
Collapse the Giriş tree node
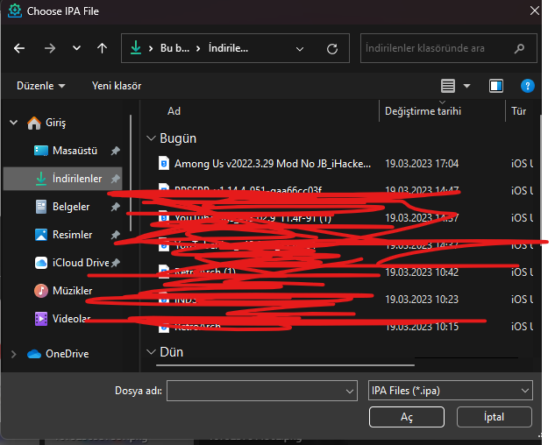tap(13, 123)
